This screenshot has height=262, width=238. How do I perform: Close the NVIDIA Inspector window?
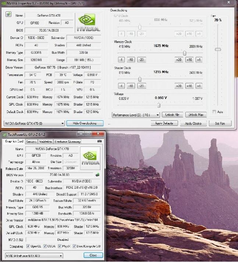pyautogui.click(x=229, y=2)
